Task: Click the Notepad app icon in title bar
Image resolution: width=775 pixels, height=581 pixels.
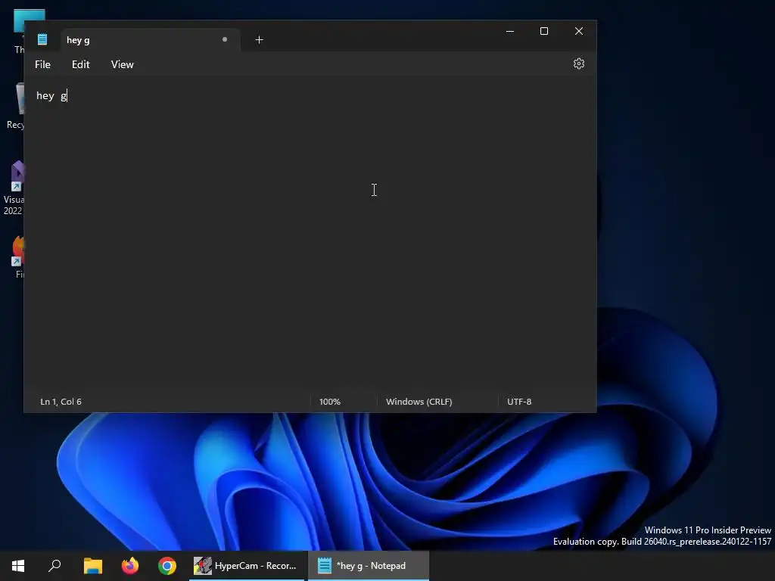Action: (x=42, y=39)
